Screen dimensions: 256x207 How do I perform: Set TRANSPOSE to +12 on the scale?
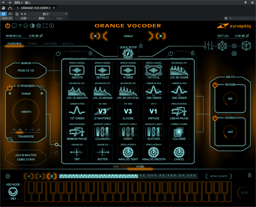pos(32,130)
